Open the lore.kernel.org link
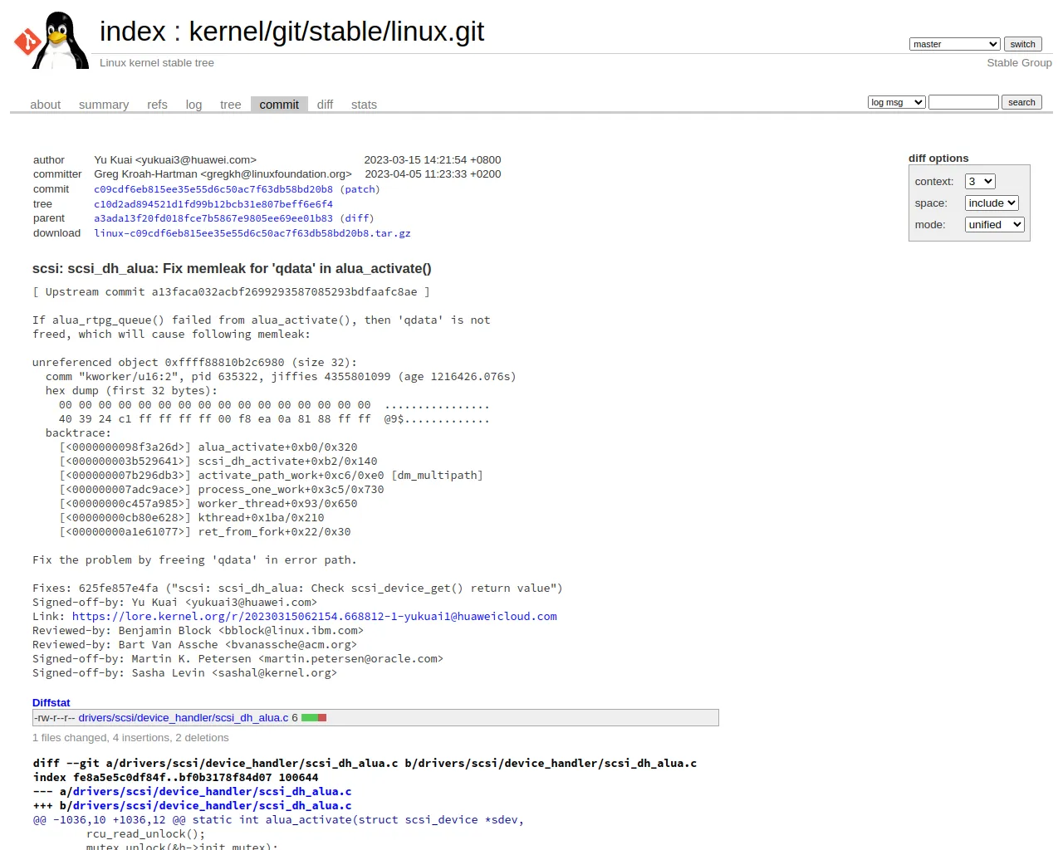Screen dimensions: 1063x850 (315, 617)
